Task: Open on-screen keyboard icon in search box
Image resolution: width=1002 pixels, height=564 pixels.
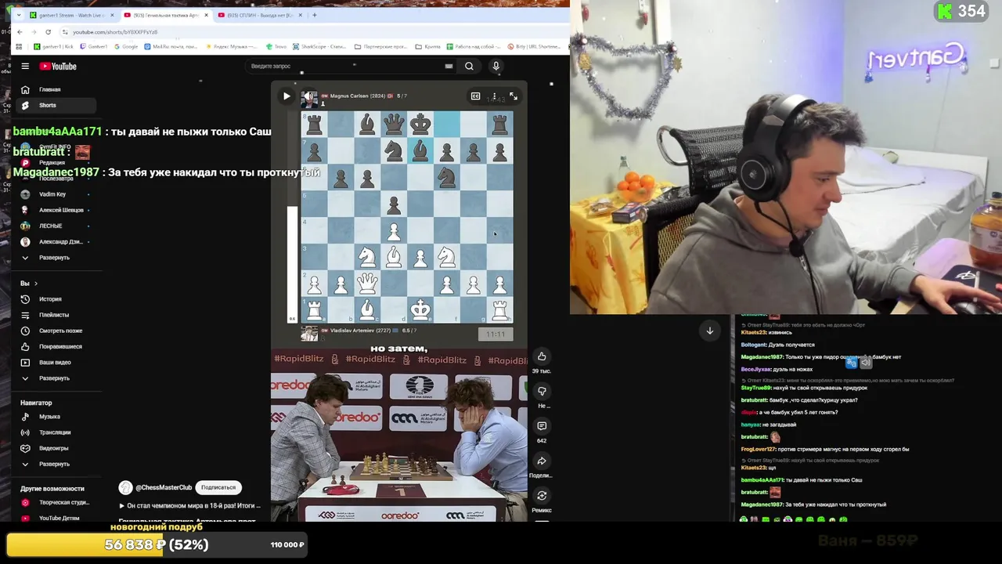Action: click(449, 67)
